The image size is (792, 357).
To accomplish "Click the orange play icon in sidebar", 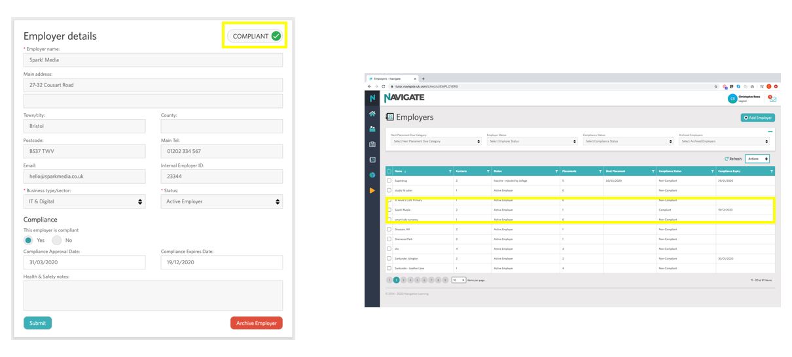I will pos(372,191).
